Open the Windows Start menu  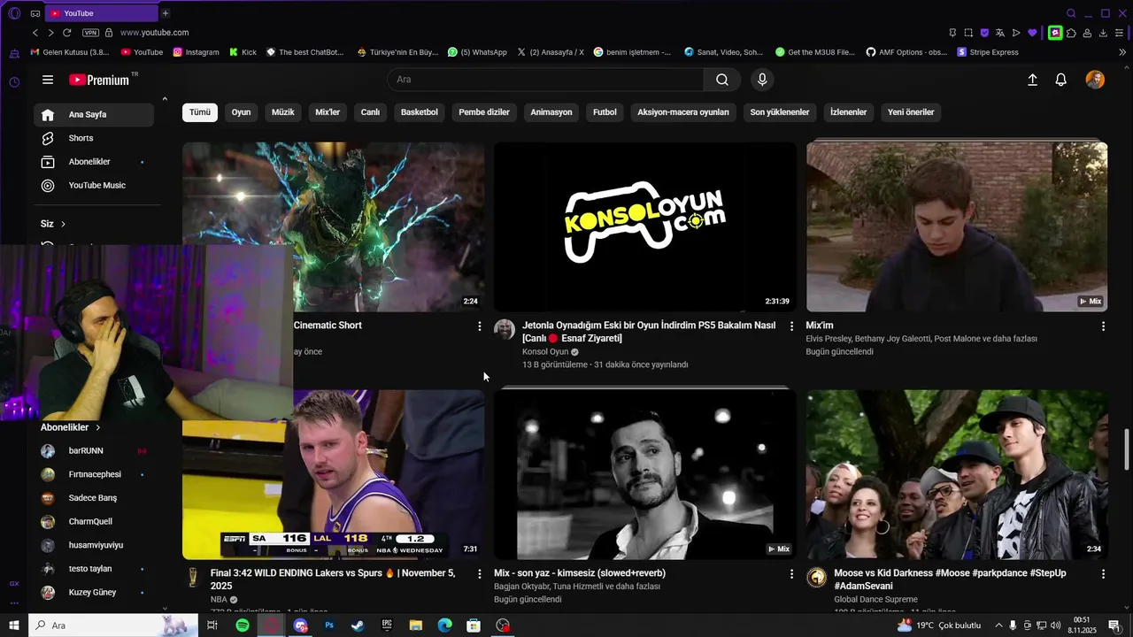coord(14,625)
